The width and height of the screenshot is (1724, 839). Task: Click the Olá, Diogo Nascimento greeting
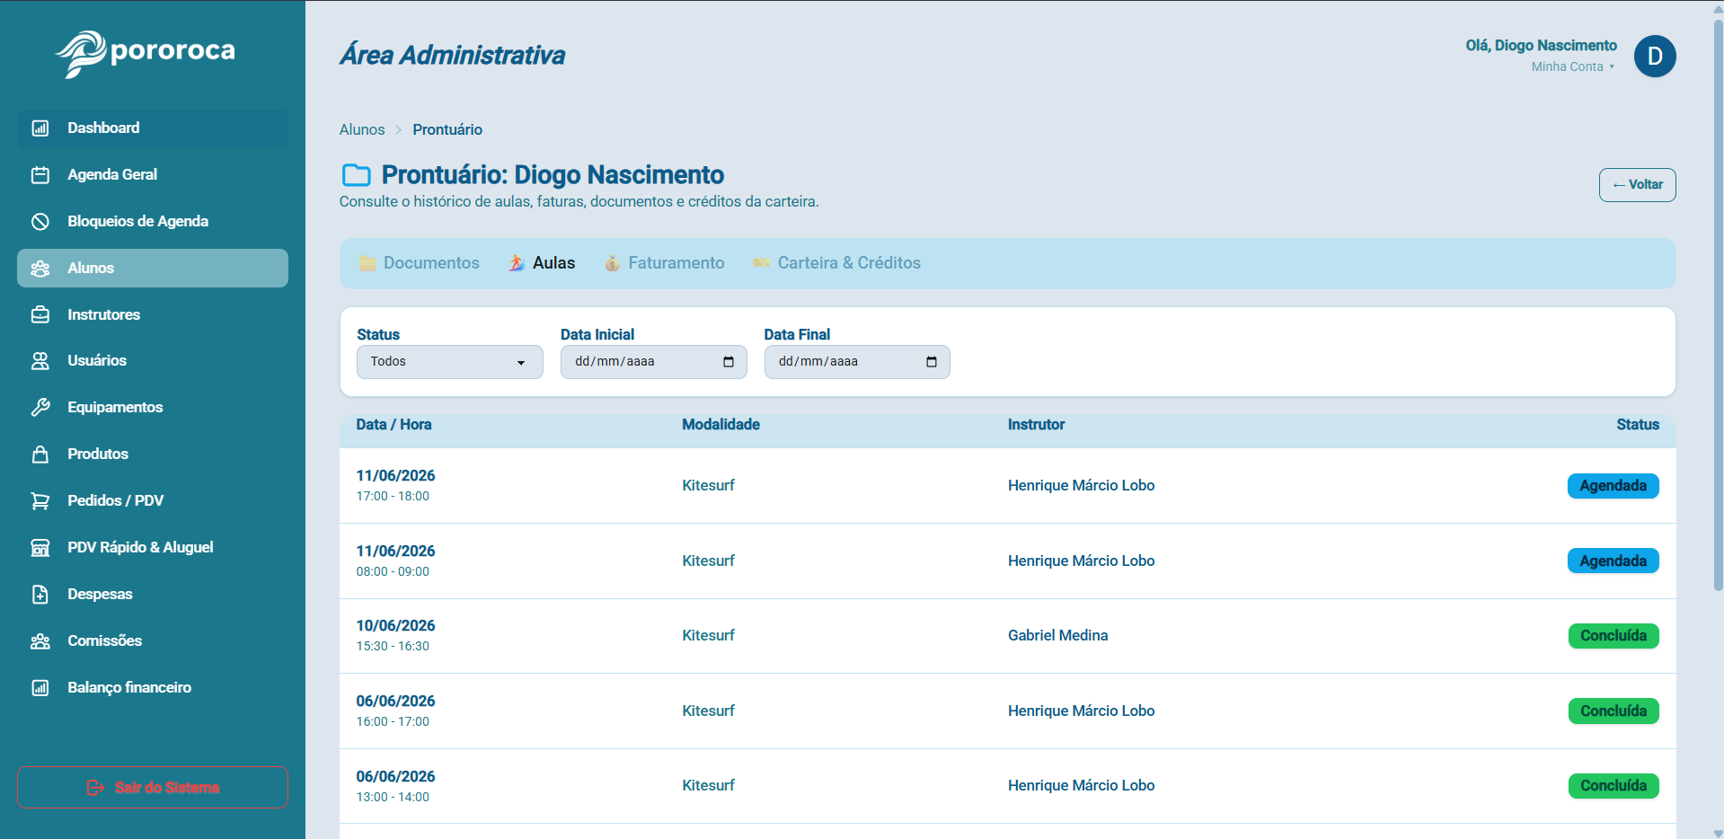click(x=1541, y=46)
